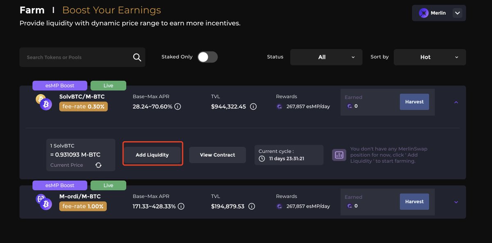Click the SolvBTC/M-BTC pool name
The image size is (492, 243).
coord(82,97)
